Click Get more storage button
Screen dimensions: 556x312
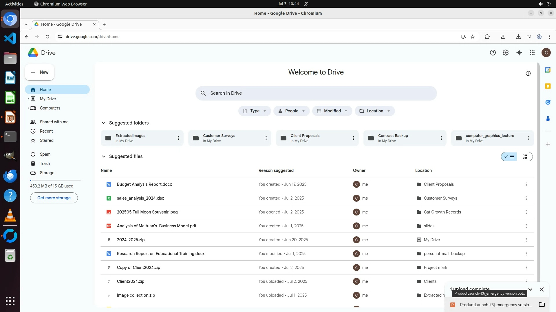(54, 198)
